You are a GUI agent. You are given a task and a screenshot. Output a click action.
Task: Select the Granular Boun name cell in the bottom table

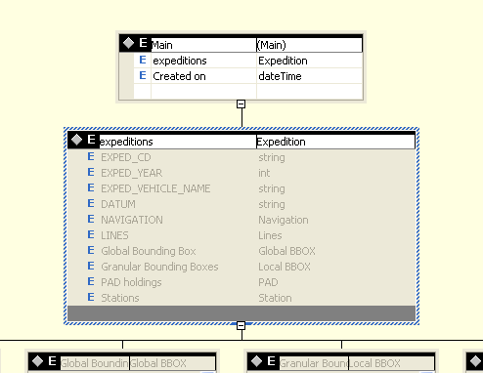tap(314, 363)
